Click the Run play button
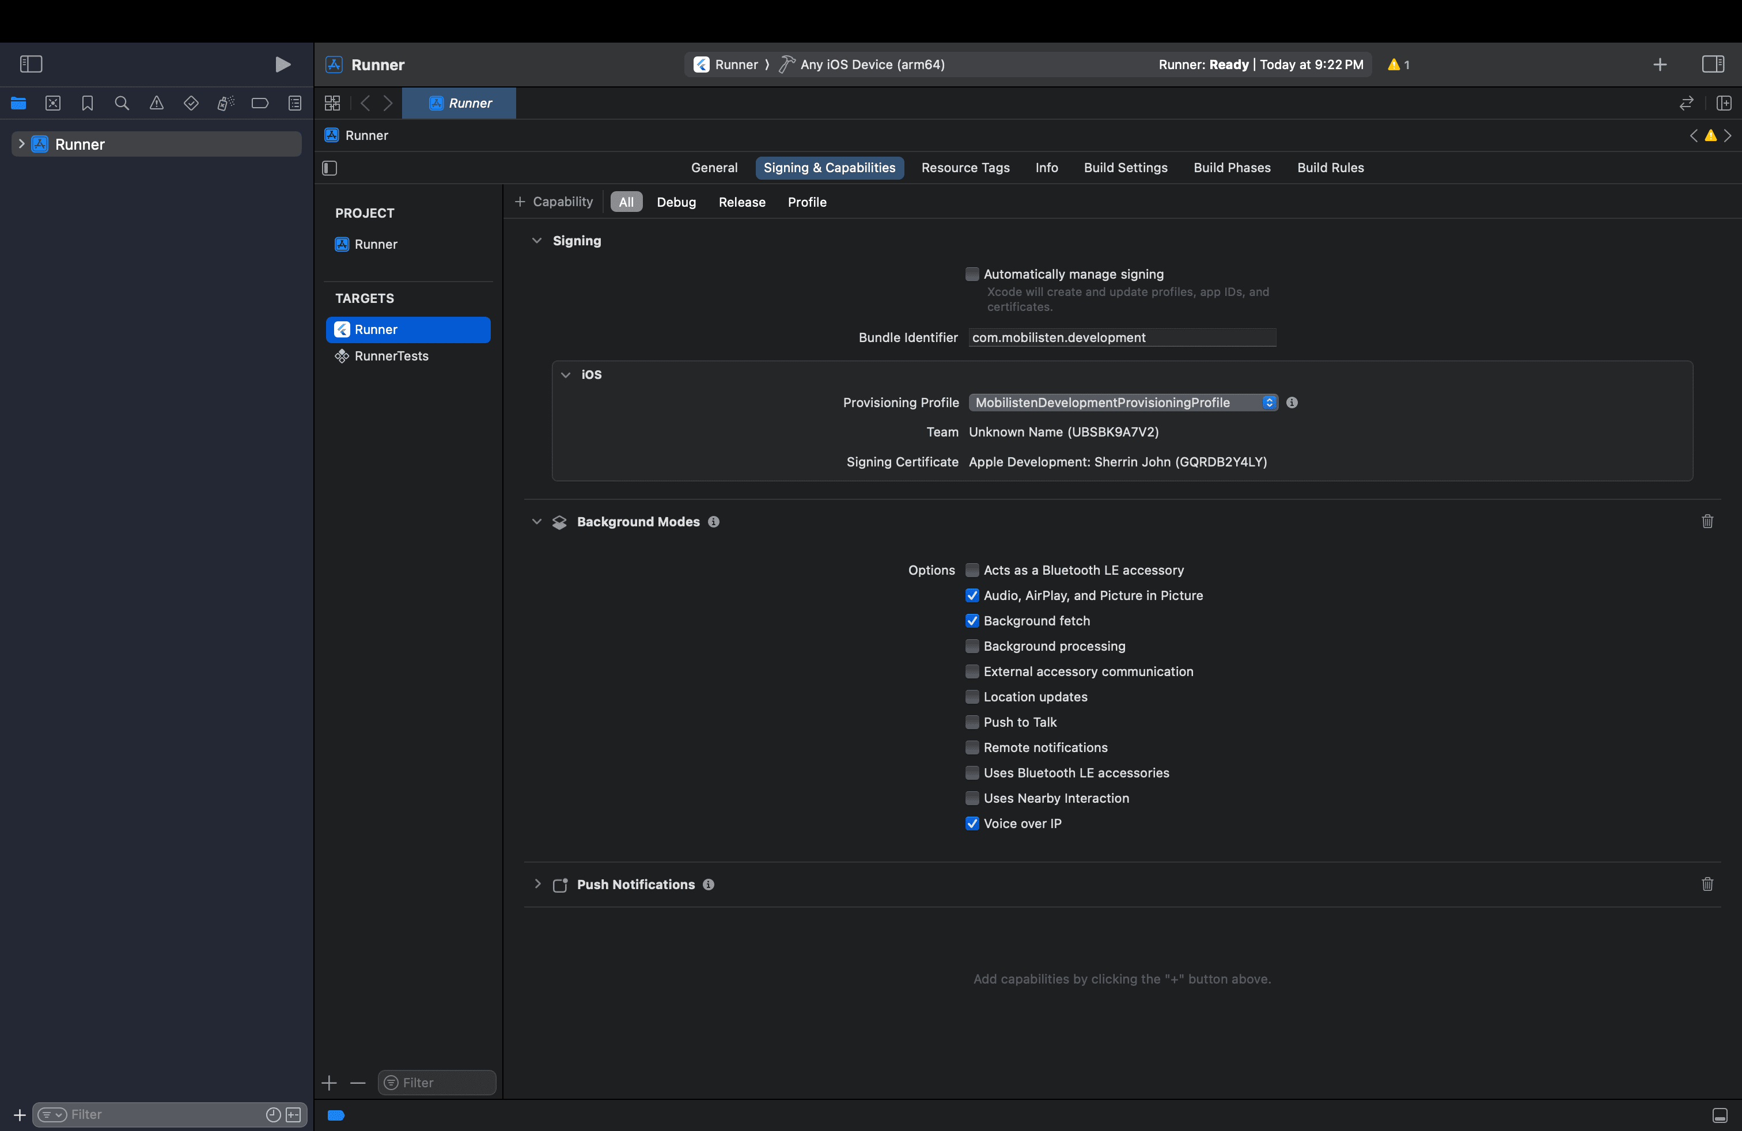 282,64
